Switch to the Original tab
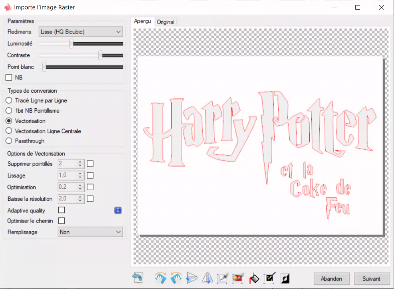 165,22
